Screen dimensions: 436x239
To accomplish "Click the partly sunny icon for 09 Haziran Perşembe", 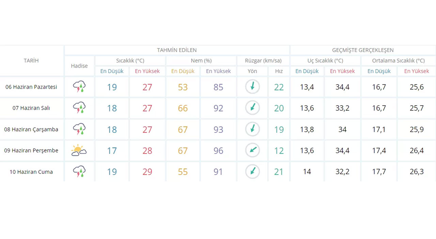I will point(79,150).
